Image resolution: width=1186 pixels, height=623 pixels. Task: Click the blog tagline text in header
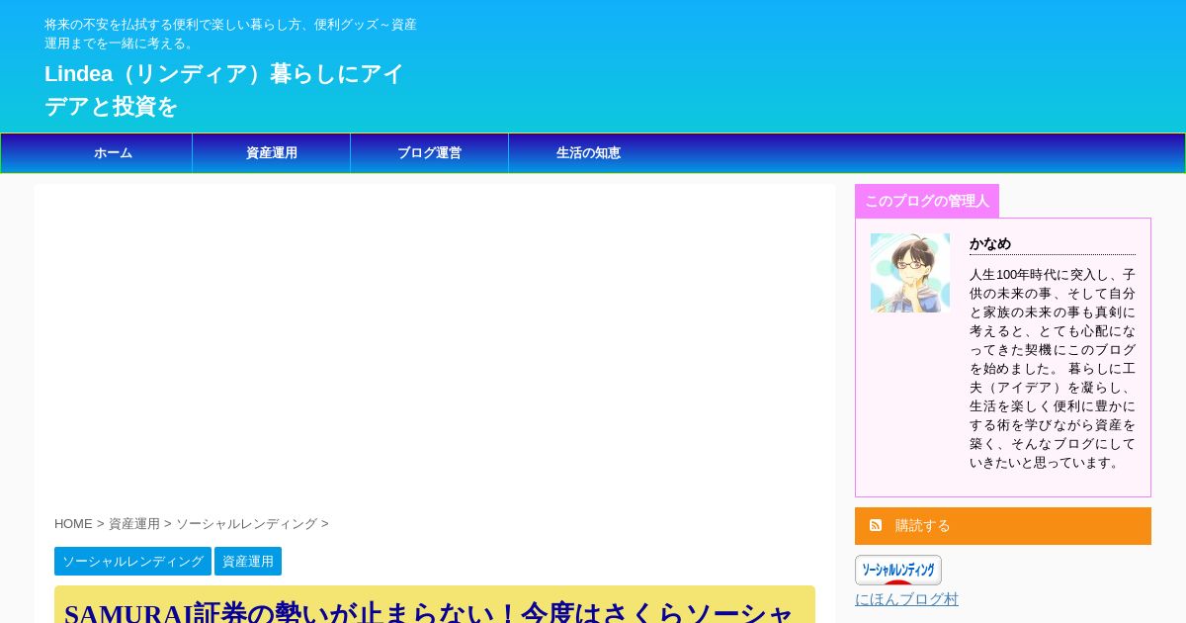[230, 34]
